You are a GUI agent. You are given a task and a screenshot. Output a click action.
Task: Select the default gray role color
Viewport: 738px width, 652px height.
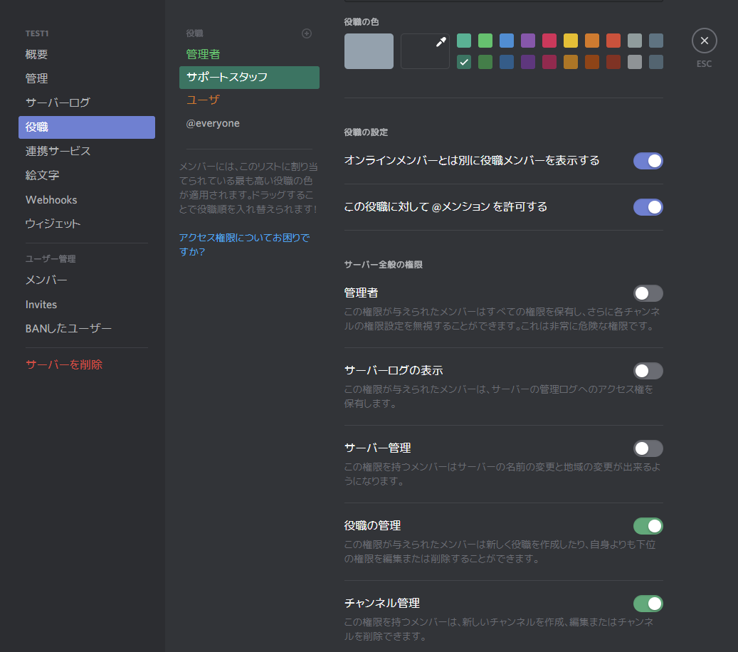369,51
